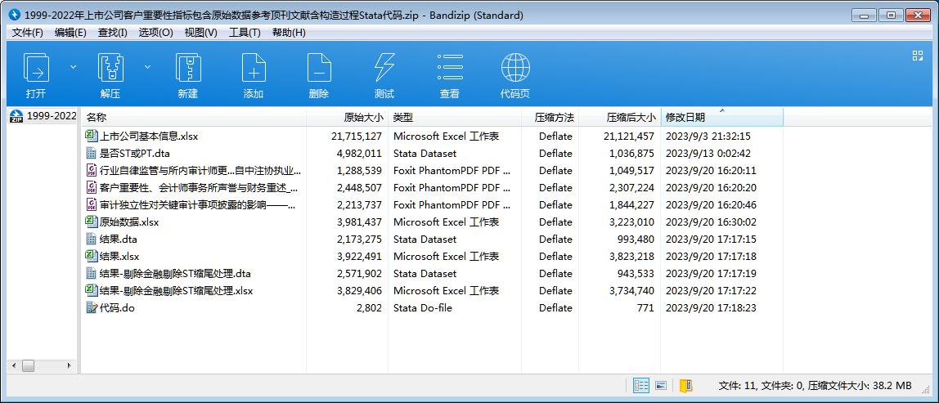Click size cell 21,715,127

tap(357, 137)
